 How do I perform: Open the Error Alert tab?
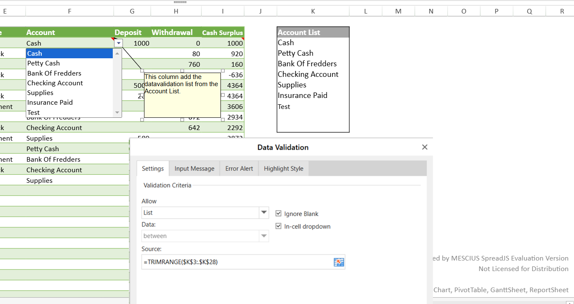tap(239, 168)
